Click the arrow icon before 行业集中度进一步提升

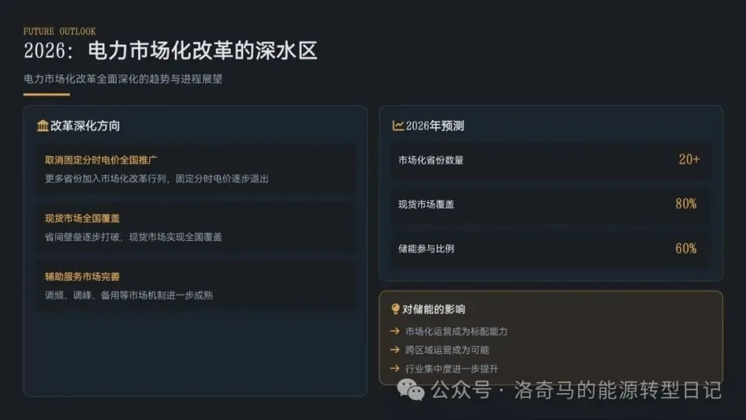click(x=395, y=369)
